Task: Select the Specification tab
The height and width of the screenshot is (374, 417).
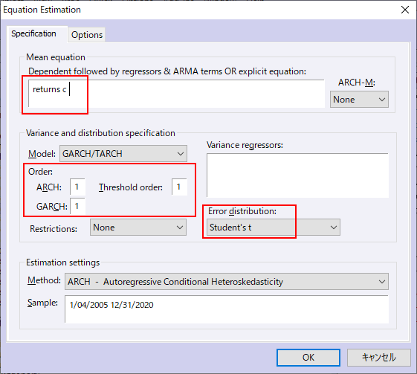Action: 34,33
